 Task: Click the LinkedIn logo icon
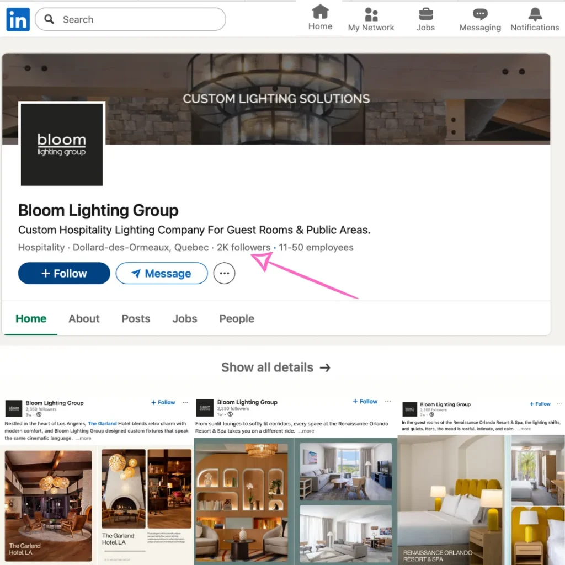[x=18, y=20]
